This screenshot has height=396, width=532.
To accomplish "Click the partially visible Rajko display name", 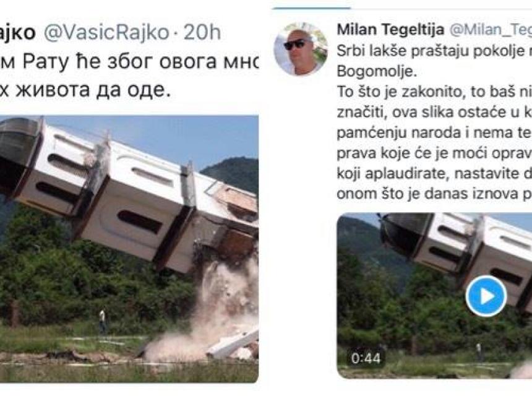I will [x=18, y=33].
